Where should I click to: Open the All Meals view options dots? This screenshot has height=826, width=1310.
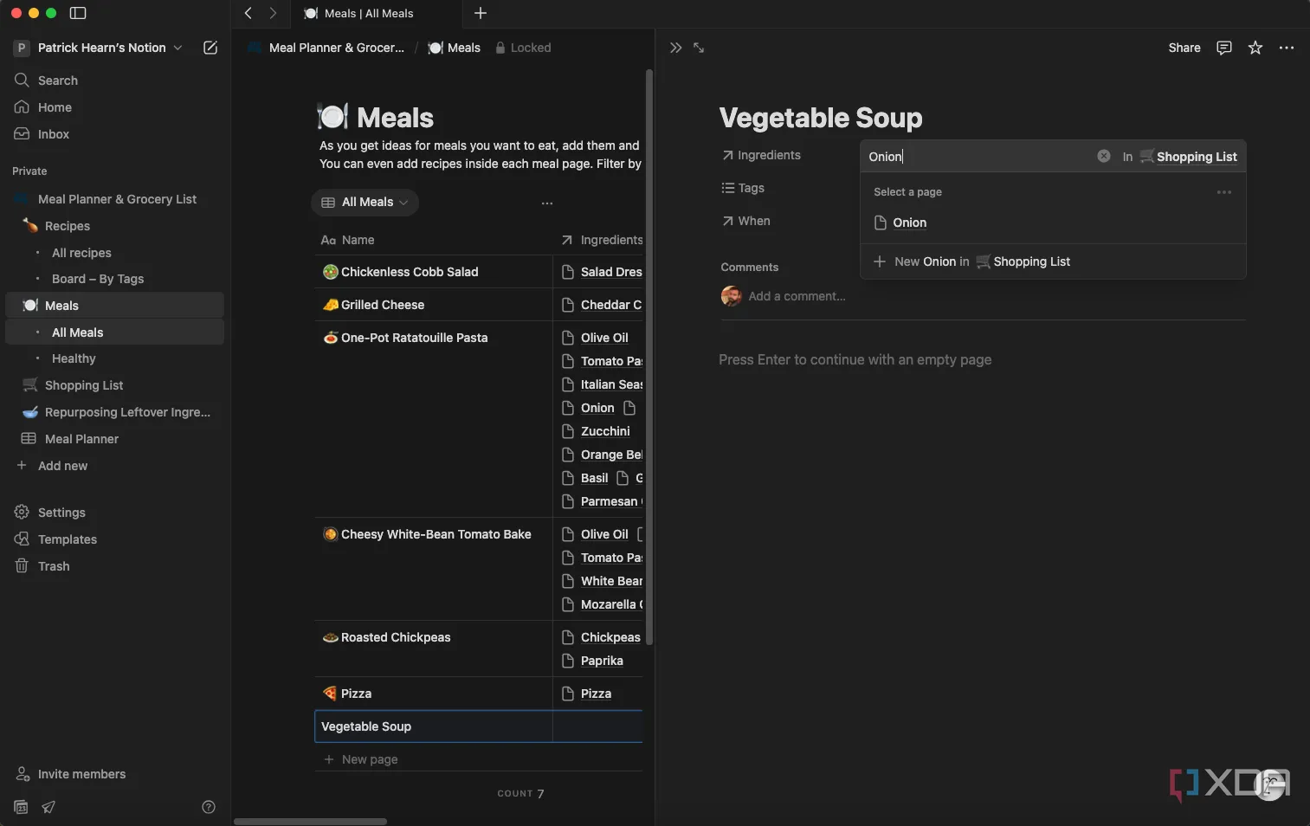547,203
